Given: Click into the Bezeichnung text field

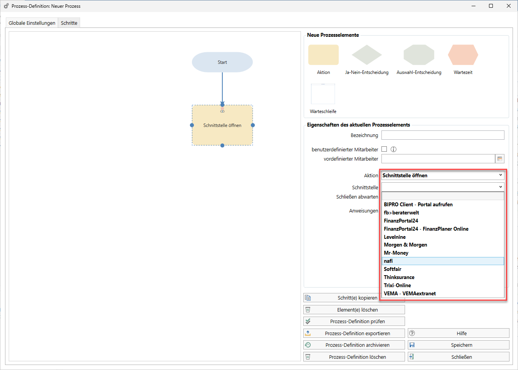Looking at the screenshot, I should pos(443,135).
